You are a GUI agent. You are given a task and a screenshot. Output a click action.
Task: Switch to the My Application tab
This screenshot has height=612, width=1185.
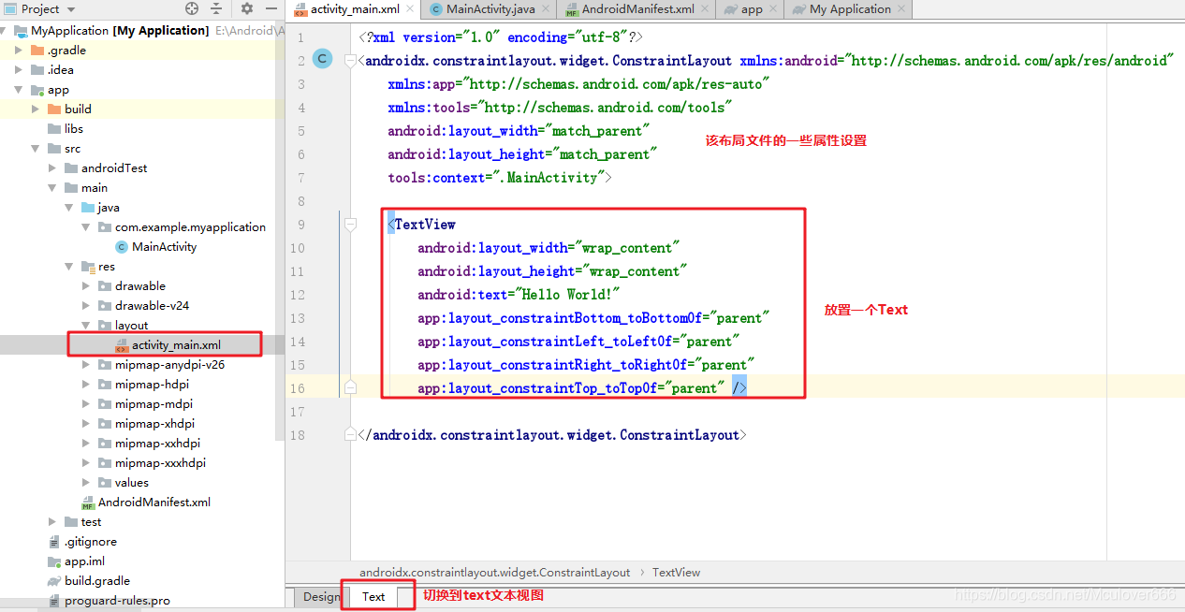point(850,9)
